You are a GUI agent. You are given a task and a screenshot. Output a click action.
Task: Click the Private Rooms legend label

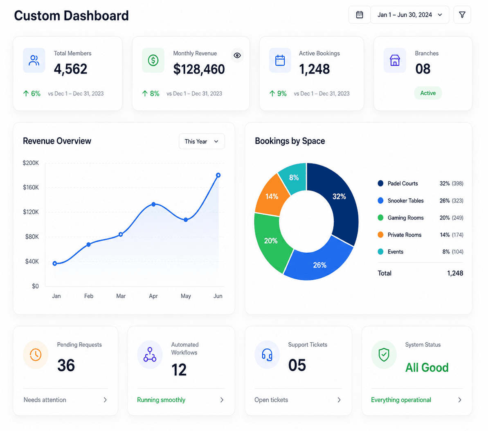(404, 235)
